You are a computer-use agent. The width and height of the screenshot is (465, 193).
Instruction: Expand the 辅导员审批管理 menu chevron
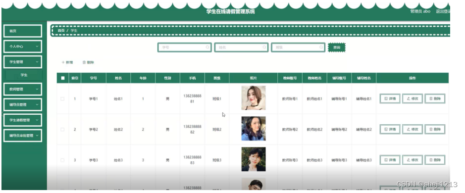(37, 136)
